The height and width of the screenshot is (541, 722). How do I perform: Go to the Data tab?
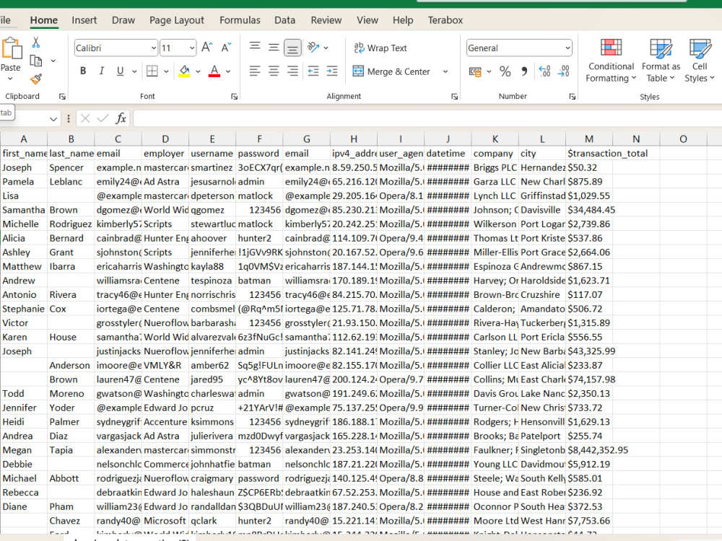284,20
